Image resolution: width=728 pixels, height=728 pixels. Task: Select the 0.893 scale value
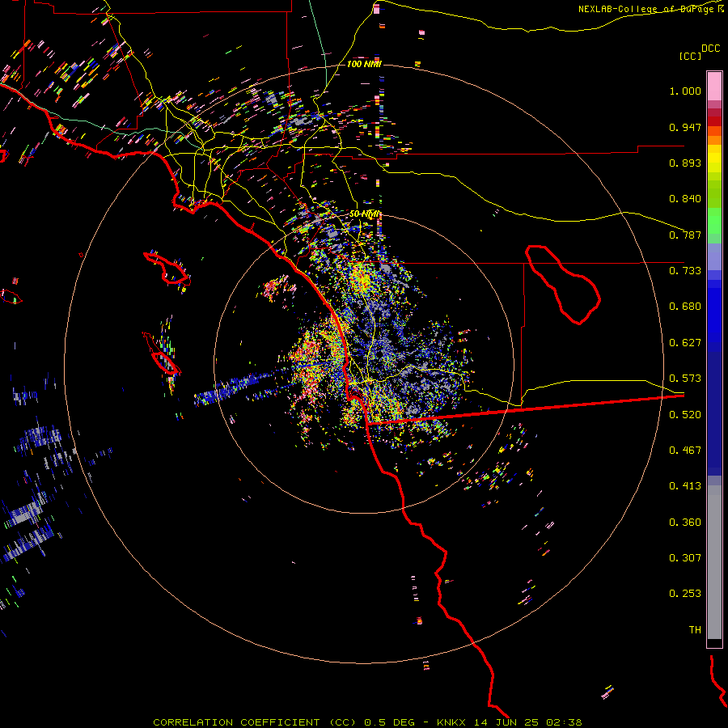click(685, 163)
